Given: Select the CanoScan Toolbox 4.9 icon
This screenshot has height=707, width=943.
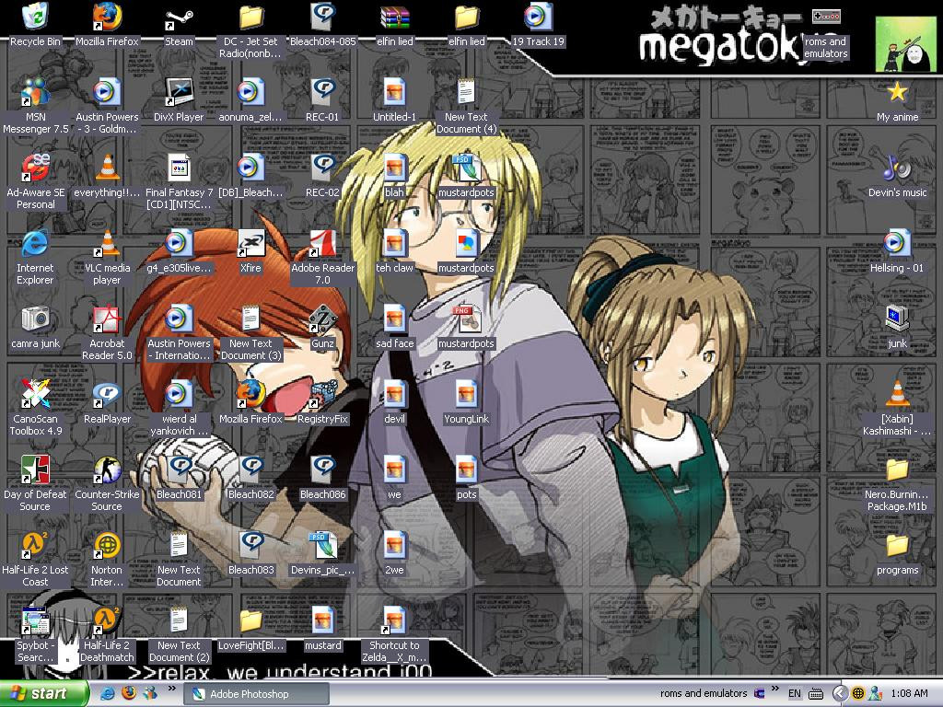Looking at the screenshot, I should point(35,394).
